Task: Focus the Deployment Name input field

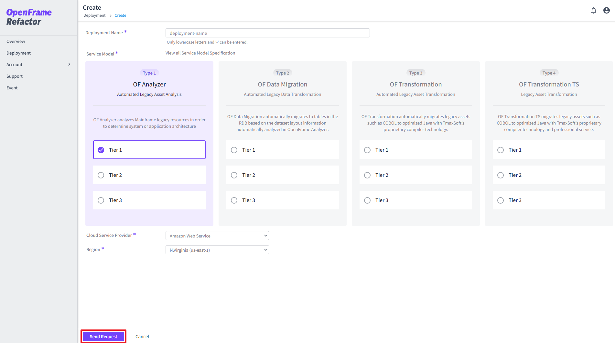Action: pos(267,33)
